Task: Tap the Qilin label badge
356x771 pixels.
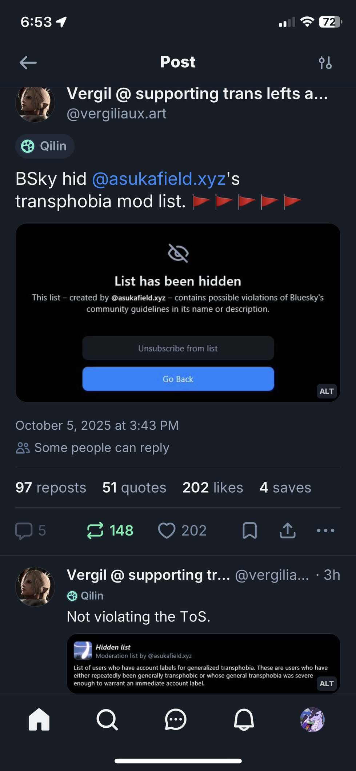Action: [x=45, y=146]
